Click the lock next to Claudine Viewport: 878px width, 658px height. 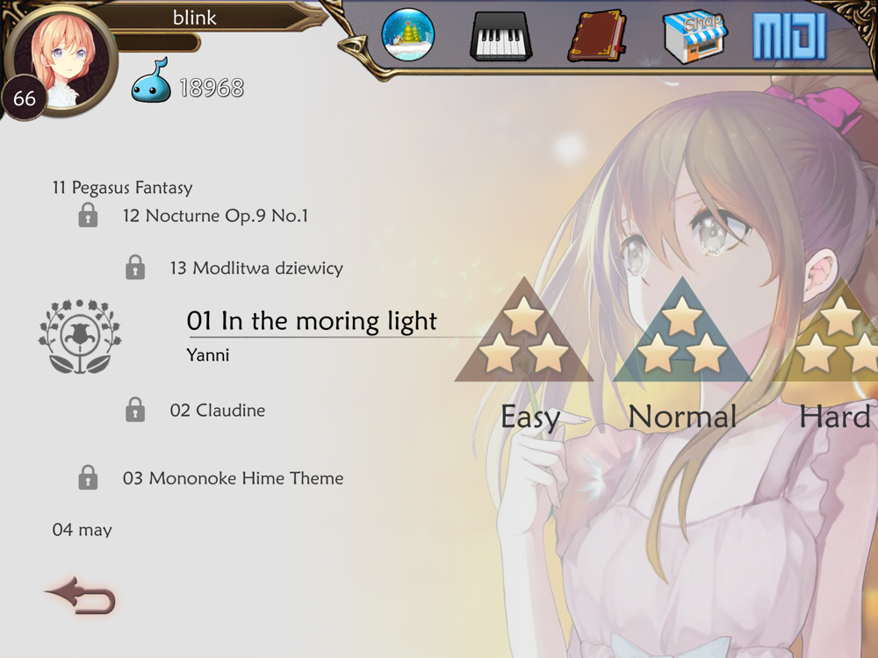pyautogui.click(x=135, y=410)
